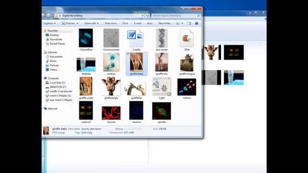The image size is (308, 173).
Task: Open the merit (\\Maple) (S:) network drive
Action: (x=60, y=96)
